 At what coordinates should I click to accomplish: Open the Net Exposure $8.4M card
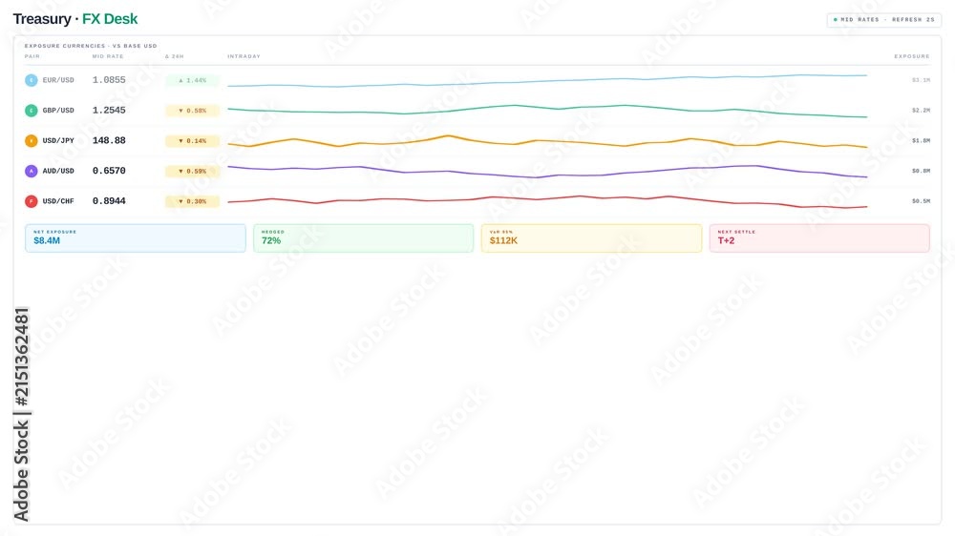pos(136,237)
